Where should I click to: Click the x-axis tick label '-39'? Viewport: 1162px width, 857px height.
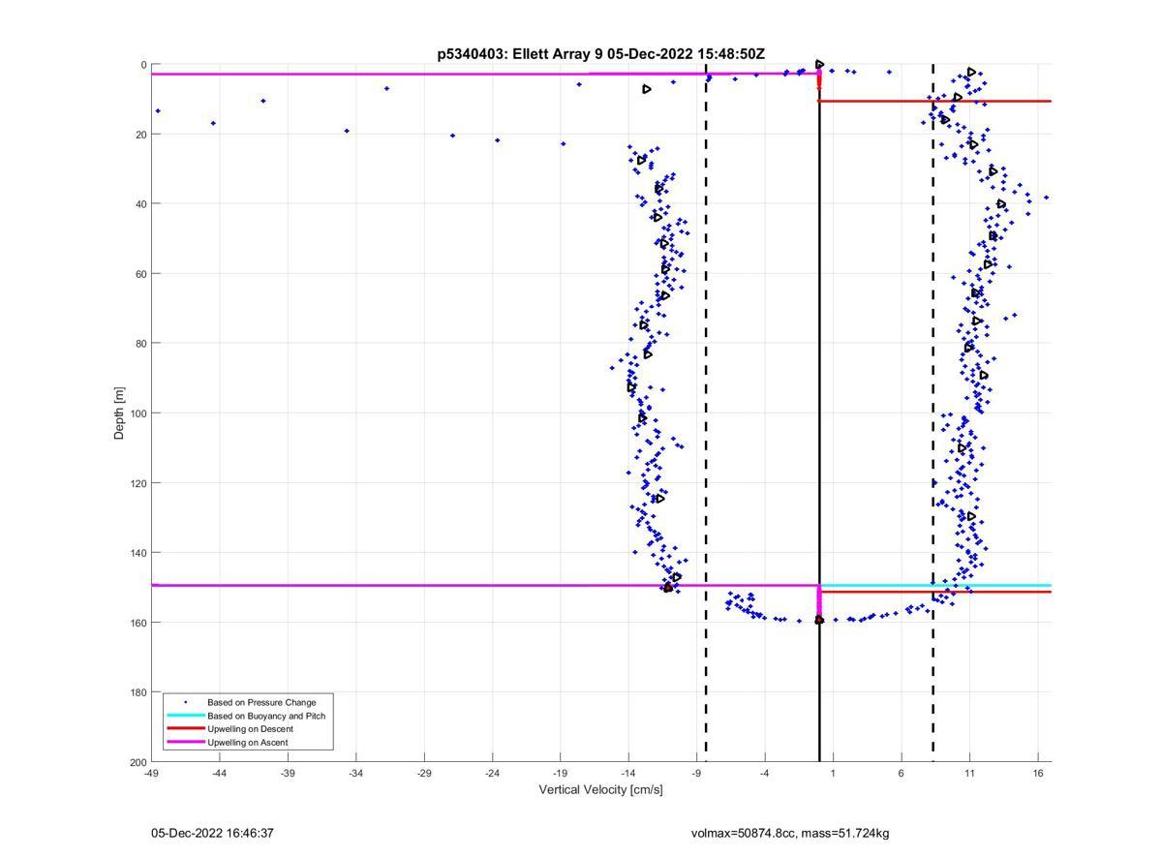[x=288, y=773]
